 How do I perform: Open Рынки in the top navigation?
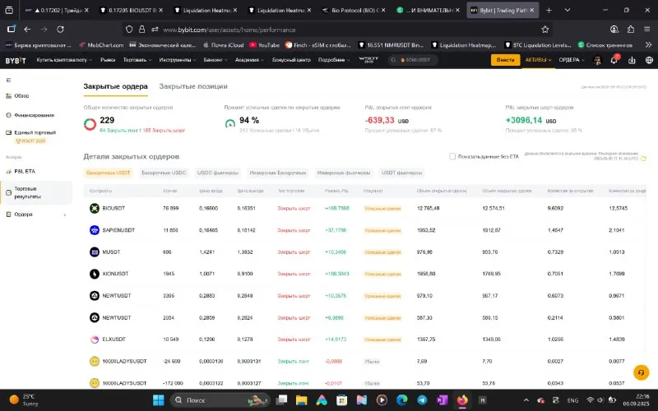coord(108,60)
